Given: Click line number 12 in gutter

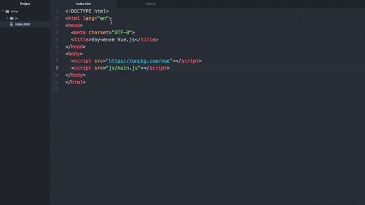Looking at the screenshot, I should coord(56,89).
